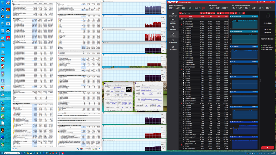Image resolution: width=276 pixels, height=155 pixels.
Task: Click Validate in CPU-Z CPU window
Action: [x=125, y=110]
